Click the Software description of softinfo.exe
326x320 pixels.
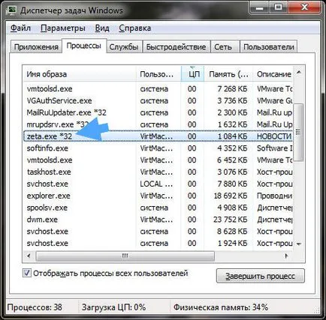click(274, 148)
